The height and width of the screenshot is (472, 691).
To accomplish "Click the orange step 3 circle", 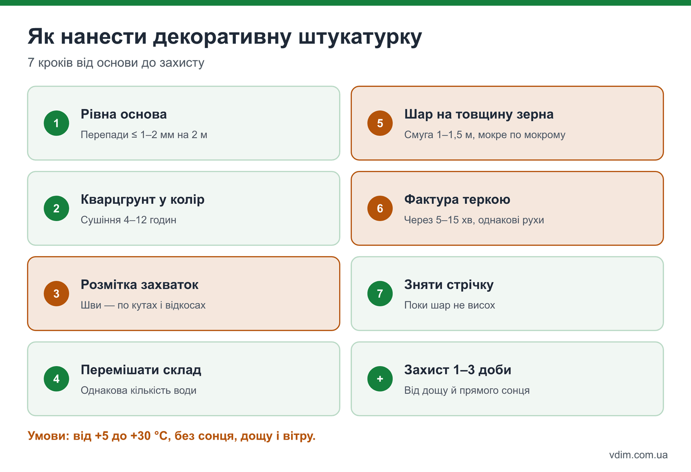I will [57, 294].
